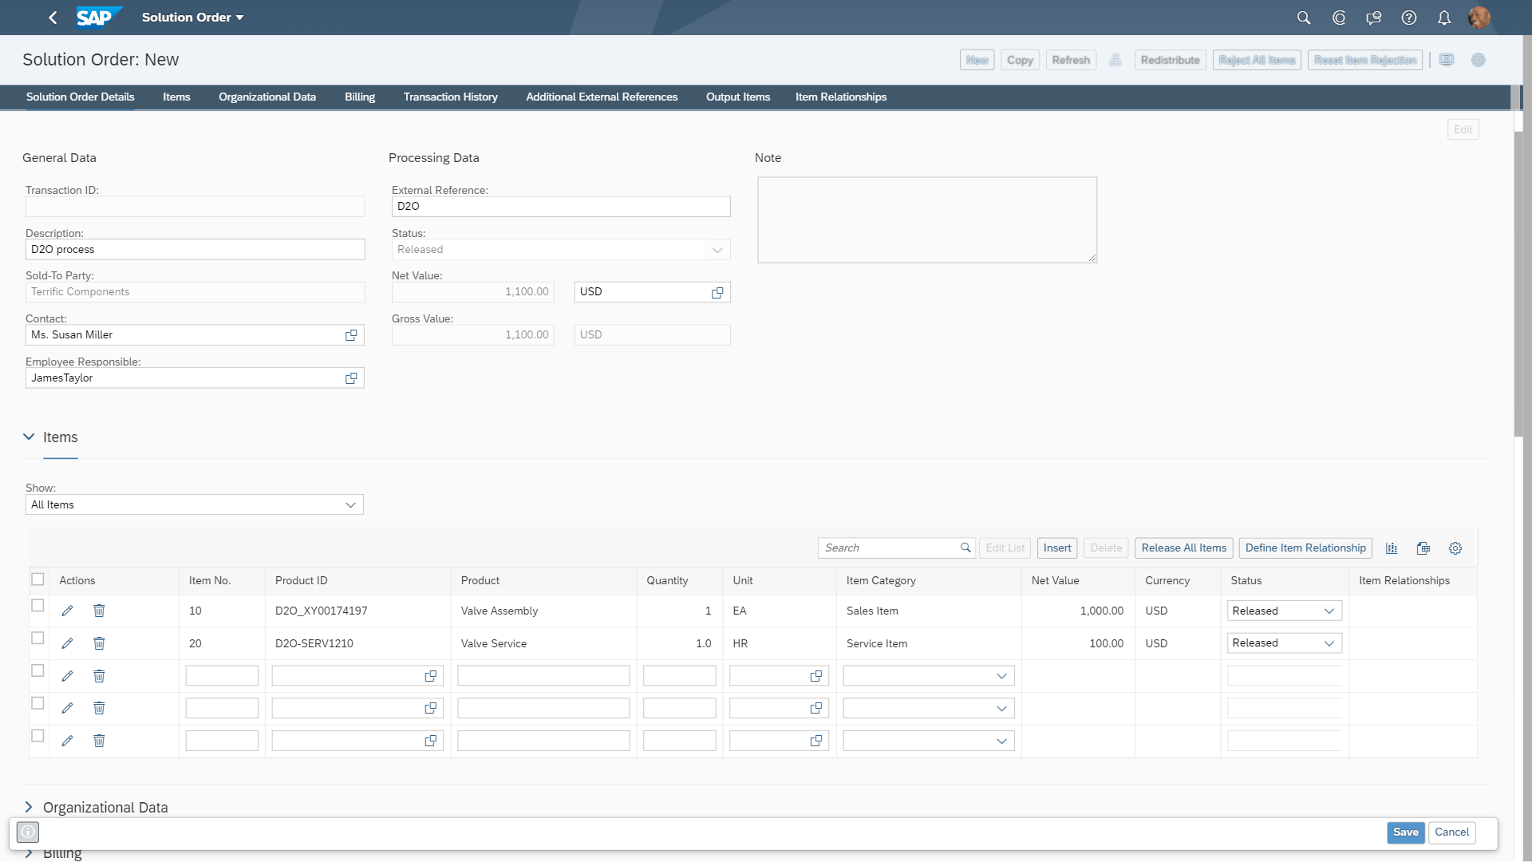
Task: Open Additional External References tab
Action: tap(602, 97)
